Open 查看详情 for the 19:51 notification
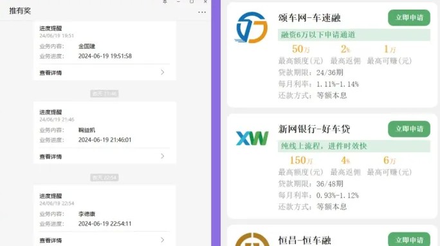This screenshot has height=246, width=440. 51,73
